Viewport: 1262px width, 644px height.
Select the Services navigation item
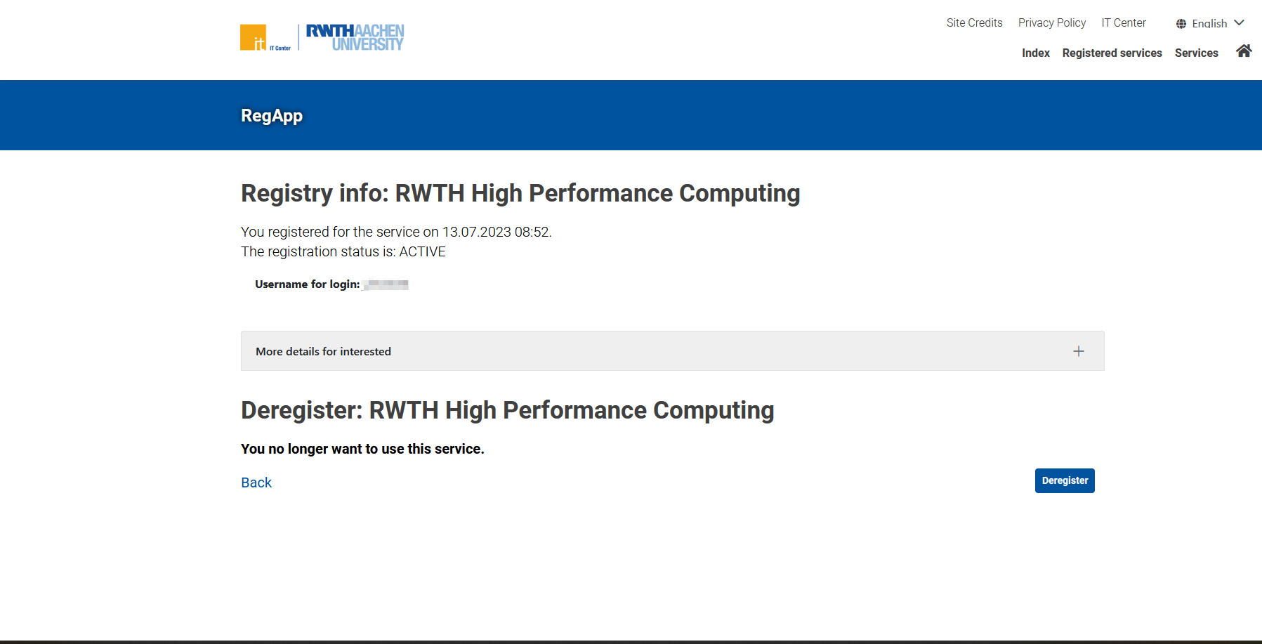(1196, 53)
